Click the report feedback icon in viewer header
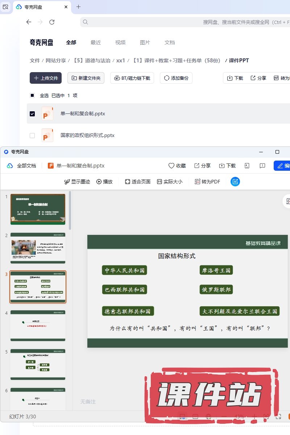The height and width of the screenshot is (435, 290). click(262, 166)
